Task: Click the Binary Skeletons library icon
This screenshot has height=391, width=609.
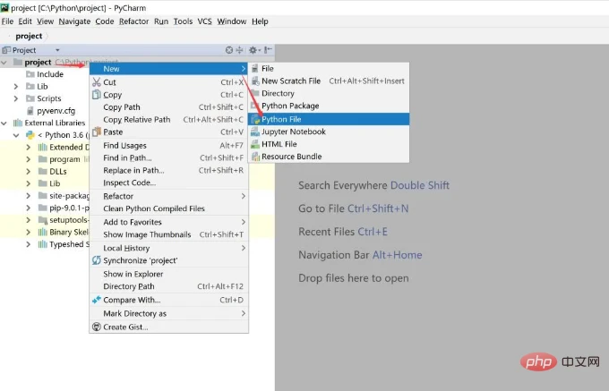Action: (x=43, y=232)
